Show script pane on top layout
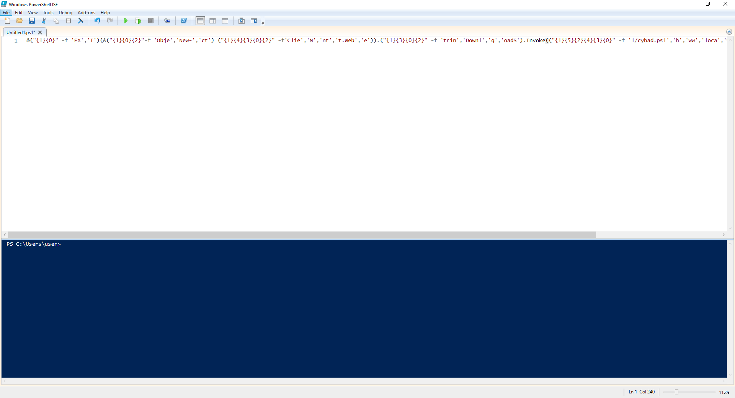 200,21
